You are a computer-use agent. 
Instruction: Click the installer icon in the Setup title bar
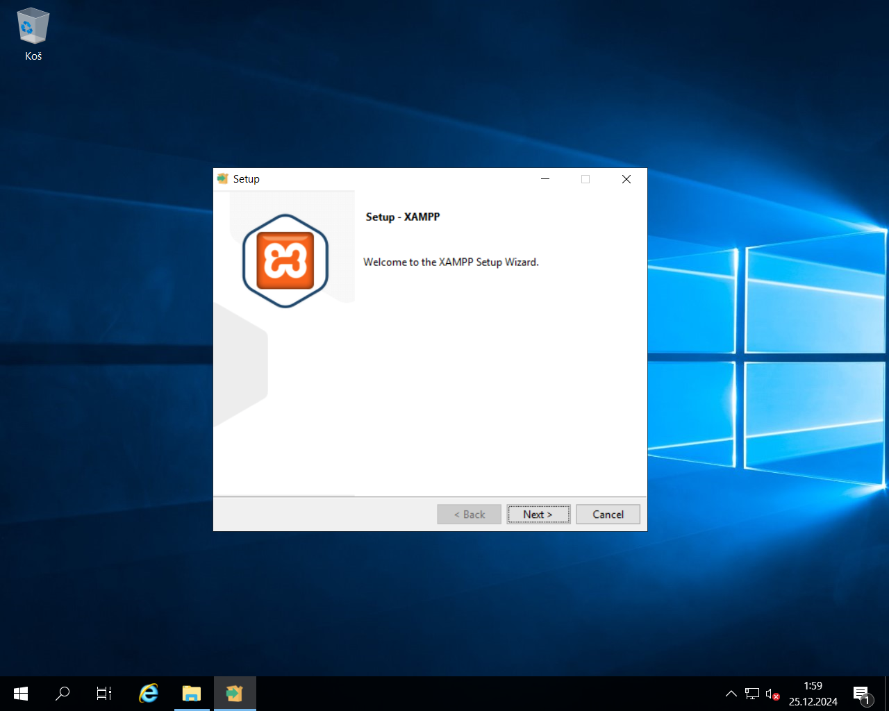coord(222,178)
